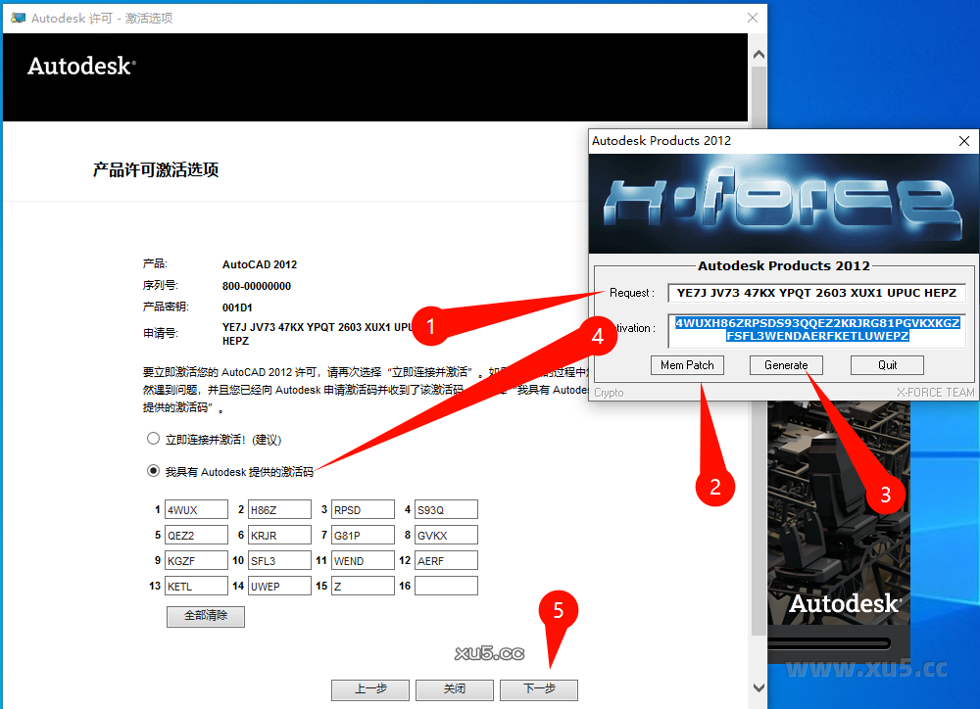Click the Autodesk logo in the black header
The image size is (980, 709).
[x=78, y=67]
